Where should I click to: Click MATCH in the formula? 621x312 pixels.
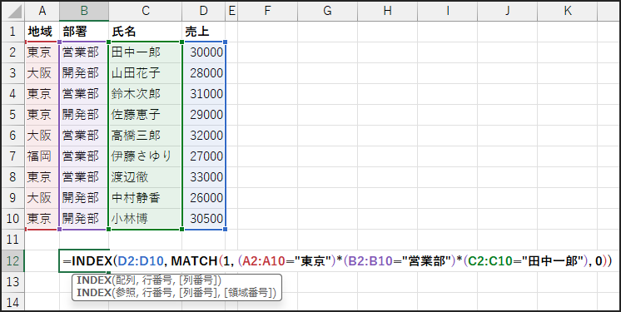click(x=194, y=261)
